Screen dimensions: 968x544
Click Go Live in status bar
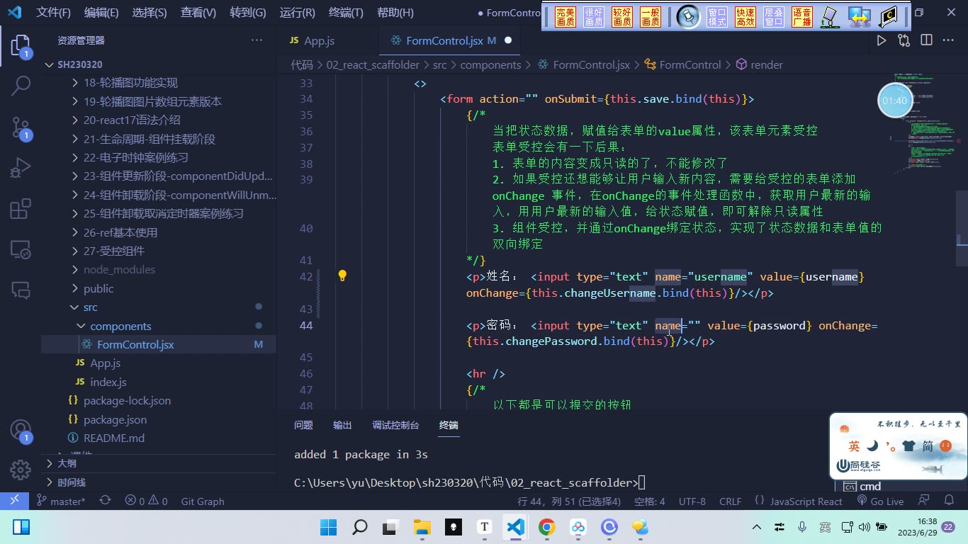(x=880, y=501)
